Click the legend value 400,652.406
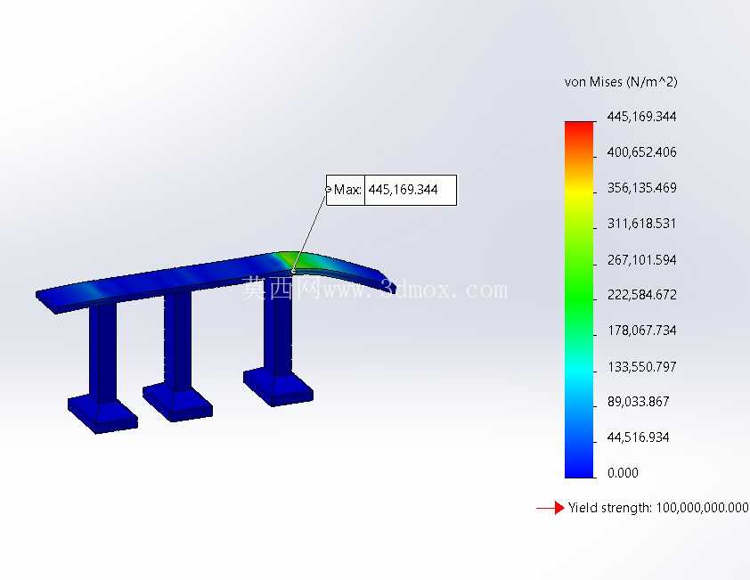The width and height of the screenshot is (750, 580). point(641,152)
